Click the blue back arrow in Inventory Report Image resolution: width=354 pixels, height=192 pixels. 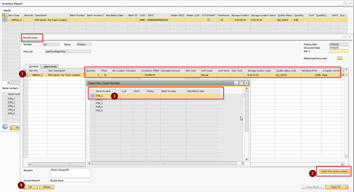(x=5, y=127)
